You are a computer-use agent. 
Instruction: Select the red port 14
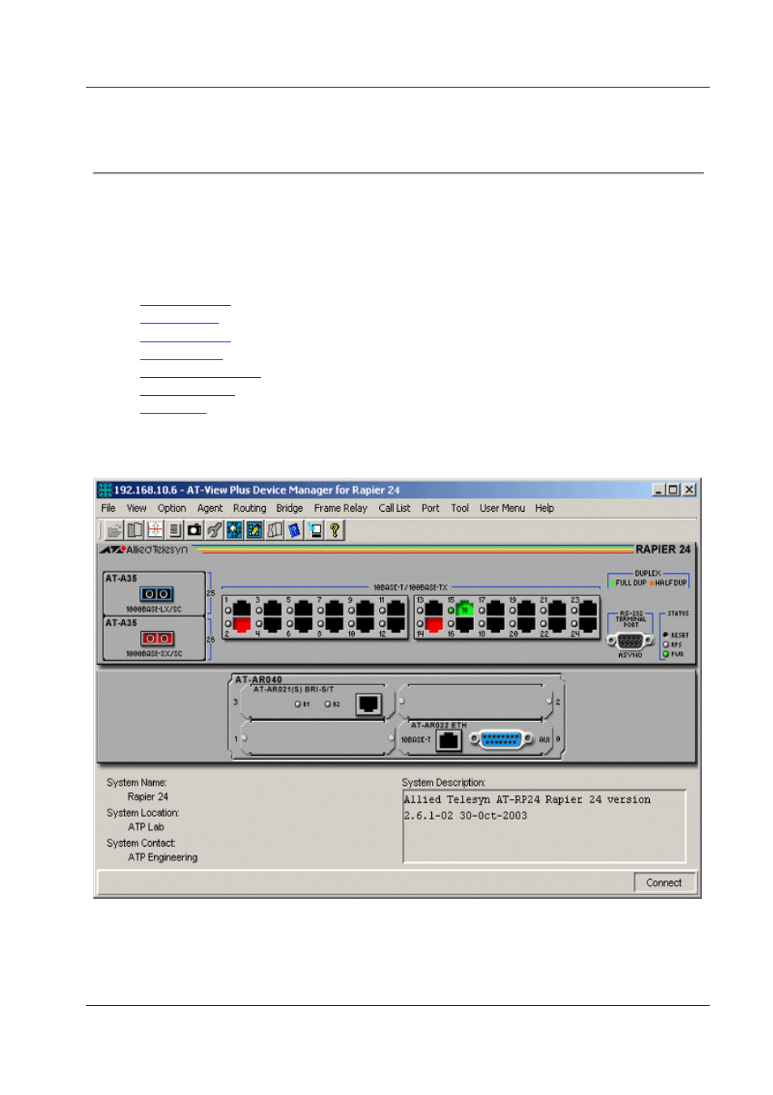[x=433, y=625]
